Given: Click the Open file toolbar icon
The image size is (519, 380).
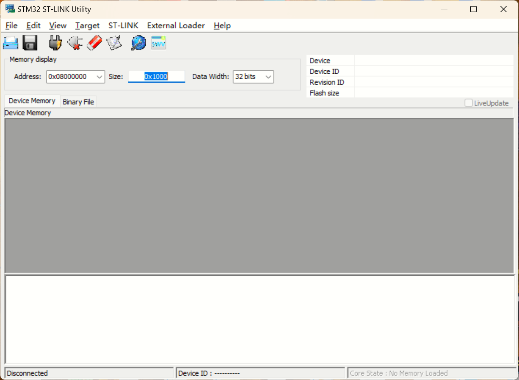Looking at the screenshot, I should 11,43.
